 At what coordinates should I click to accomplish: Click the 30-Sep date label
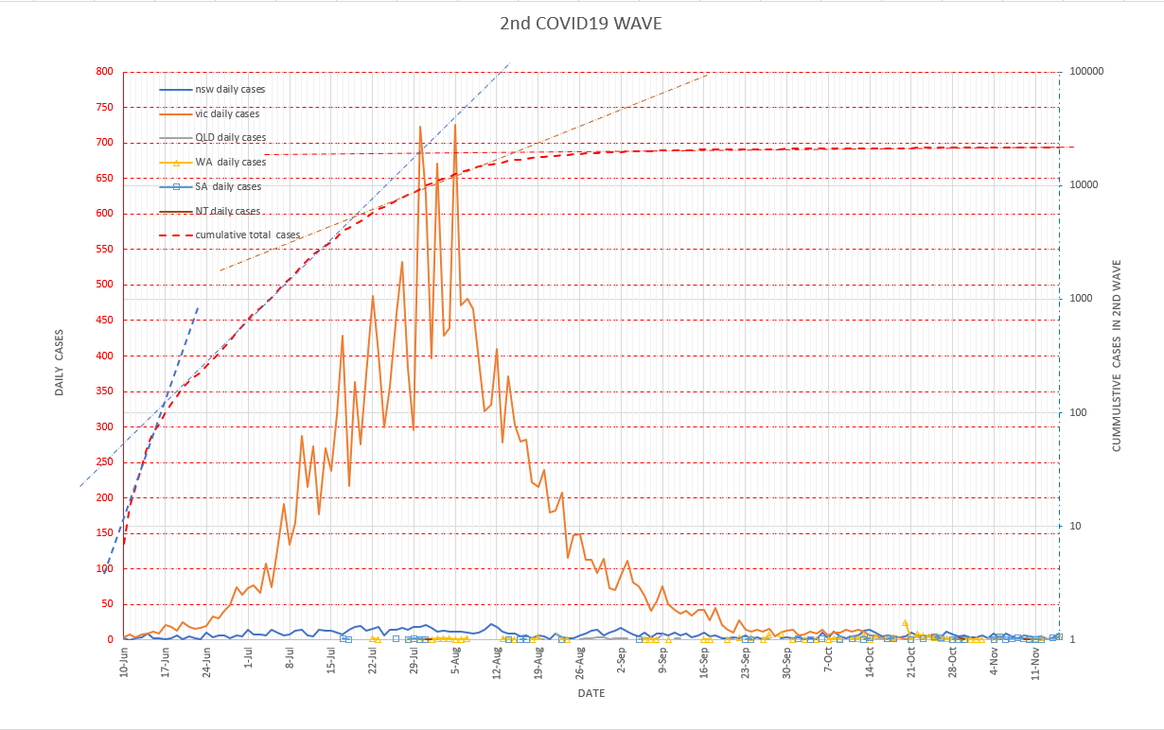(787, 664)
